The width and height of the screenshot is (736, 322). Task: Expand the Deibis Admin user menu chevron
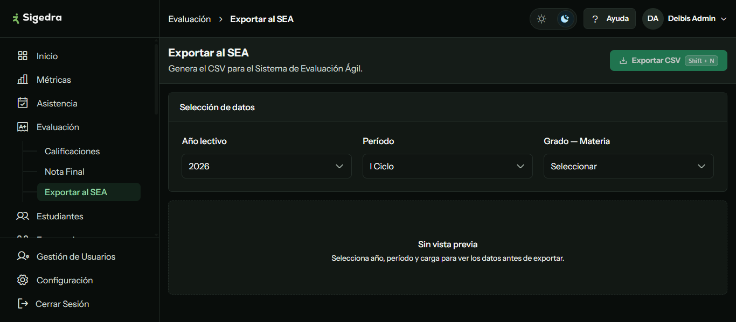click(x=724, y=19)
